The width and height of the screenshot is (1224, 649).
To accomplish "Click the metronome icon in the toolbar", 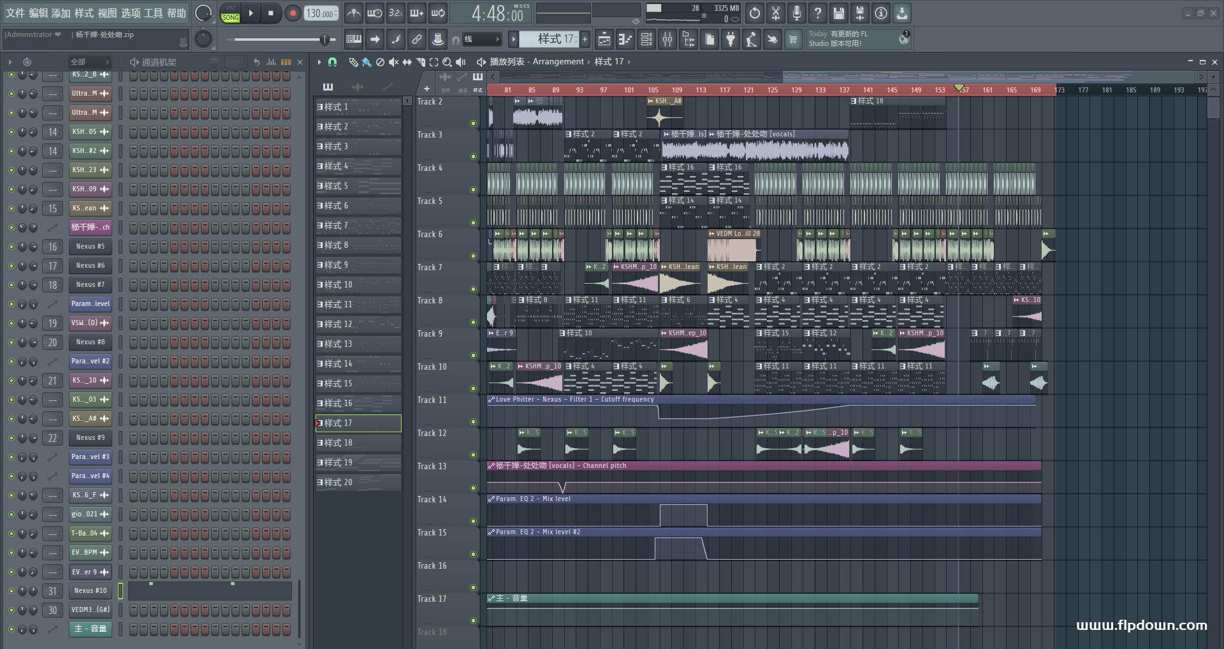I will (353, 13).
